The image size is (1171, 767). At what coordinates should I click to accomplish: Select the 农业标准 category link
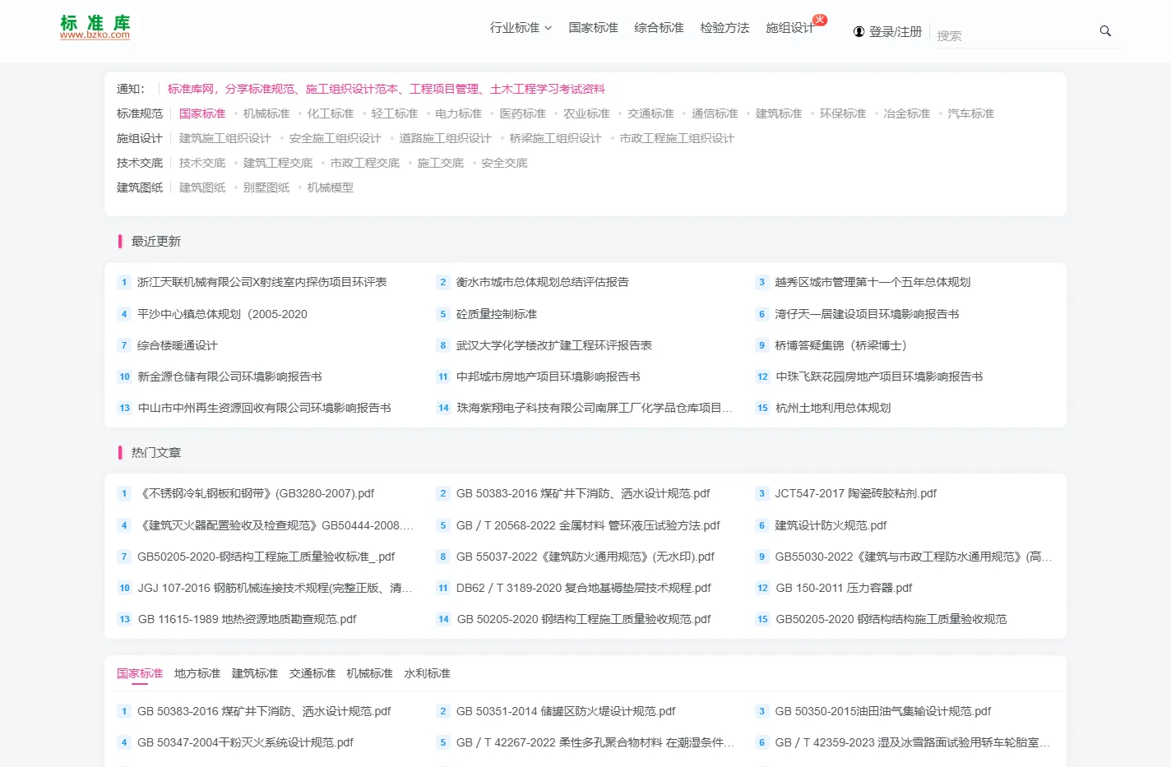586,113
